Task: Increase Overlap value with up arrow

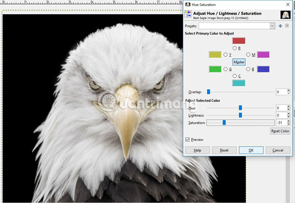Action: (x=289, y=91)
